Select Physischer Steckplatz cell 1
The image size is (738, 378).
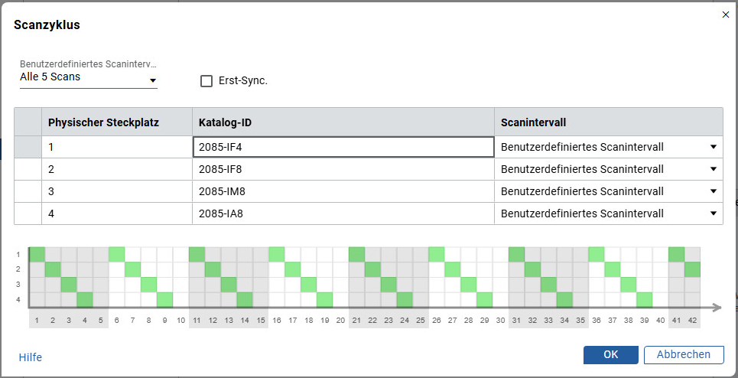point(117,147)
